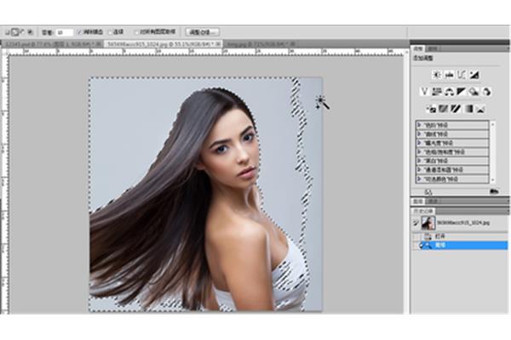Switch to the third document tab
The height and width of the screenshot is (340, 511).
pyautogui.click(x=261, y=43)
